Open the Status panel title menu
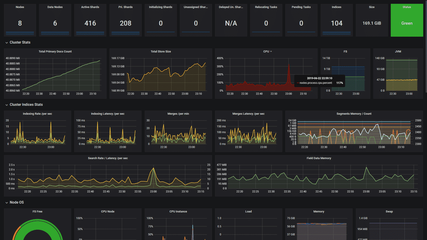427x240 pixels. [x=407, y=7]
